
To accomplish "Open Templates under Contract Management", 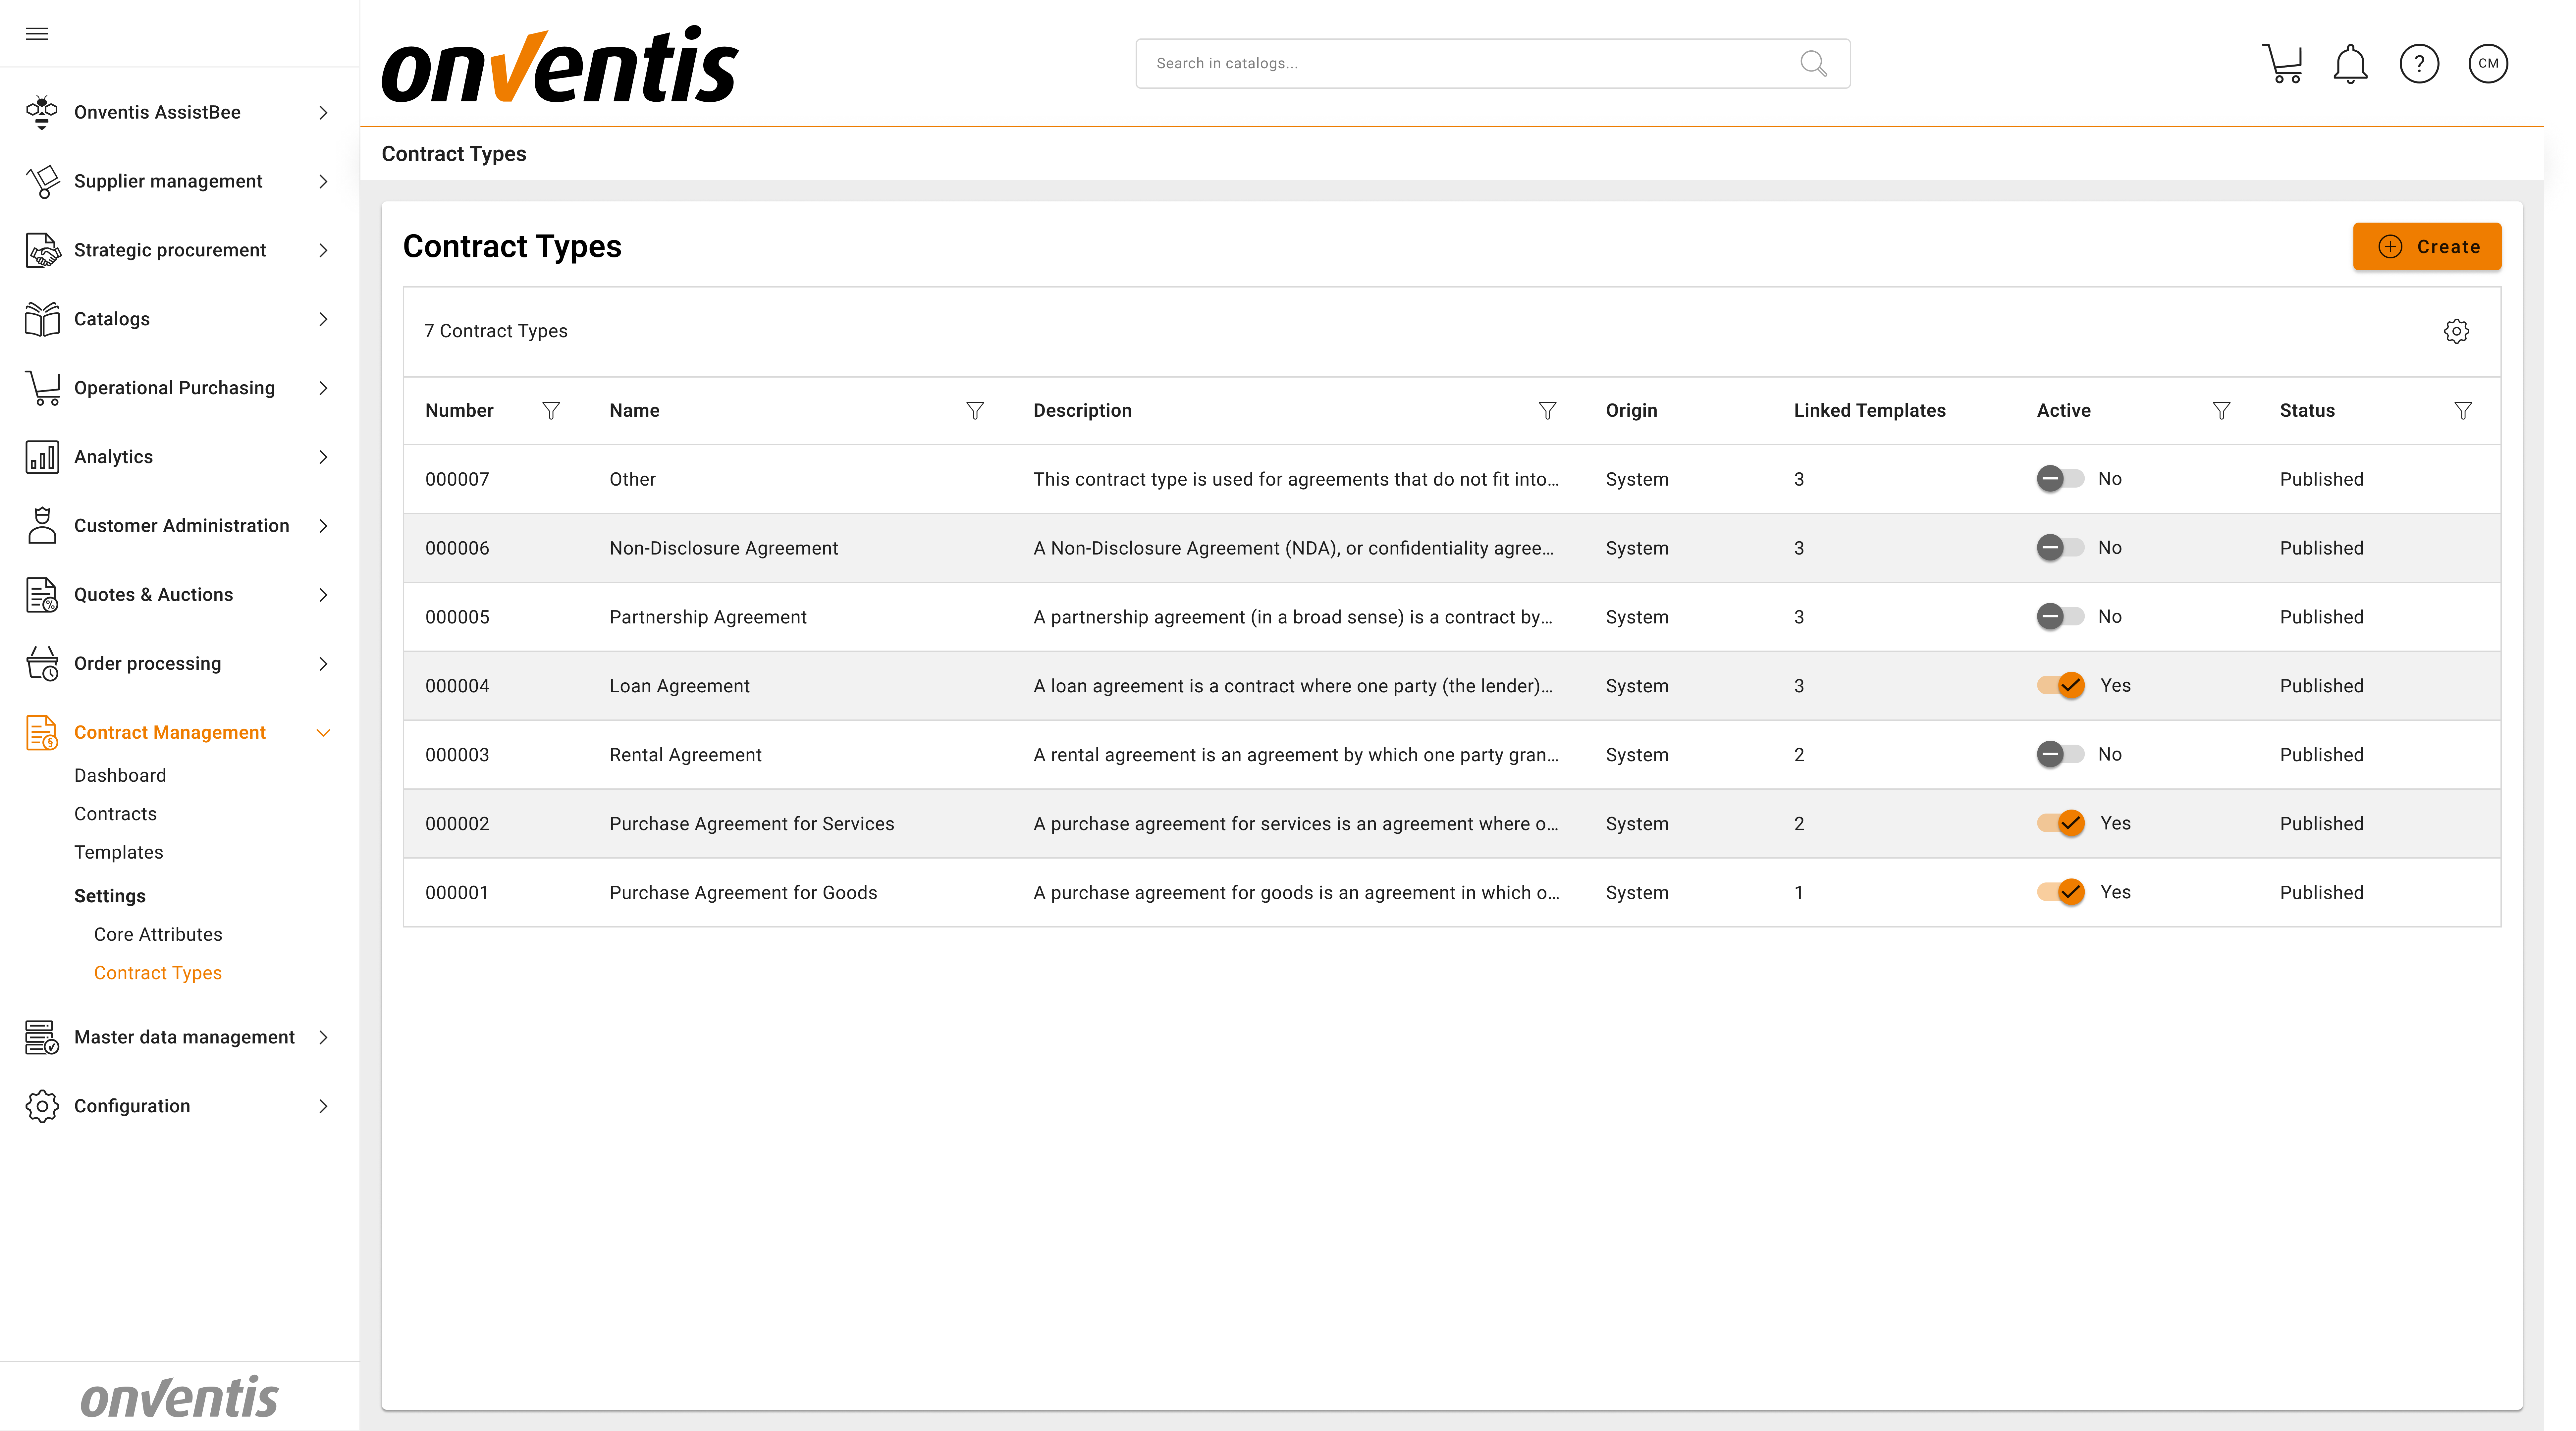I will click(118, 852).
